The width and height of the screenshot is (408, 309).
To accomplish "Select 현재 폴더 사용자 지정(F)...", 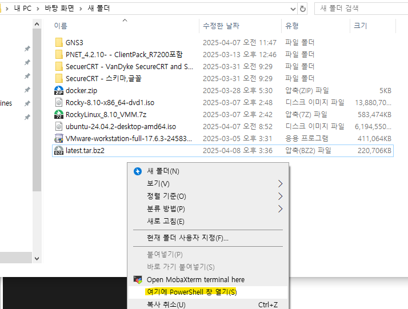I will 208,238.
